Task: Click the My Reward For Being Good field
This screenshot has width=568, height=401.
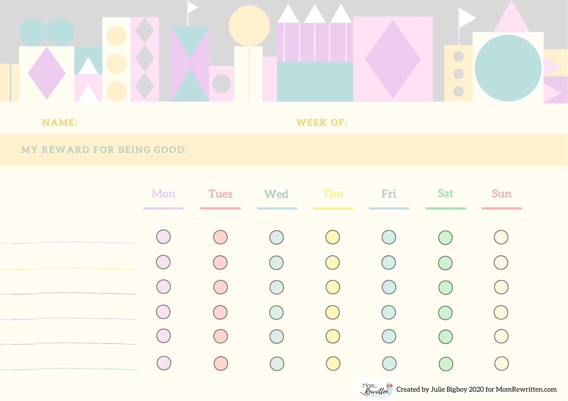Action: [284, 150]
